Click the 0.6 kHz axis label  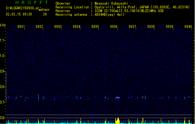[x=2, y=118]
